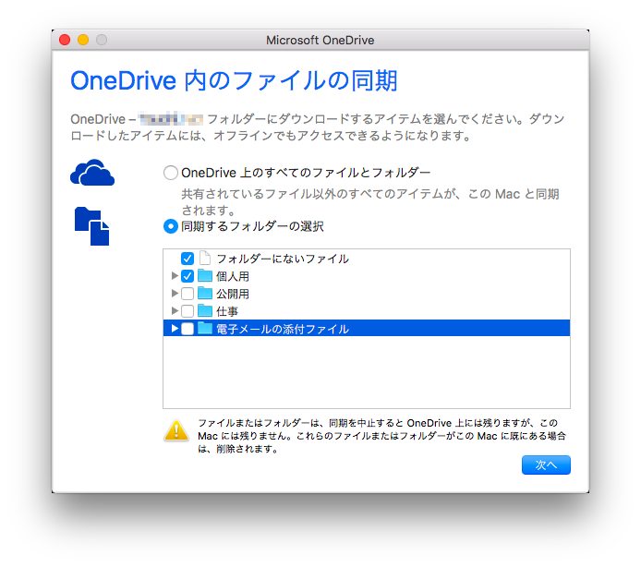Close the Microsoft OneDrive window
The image size is (641, 567).
pyautogui.click(x=65, y=40)
